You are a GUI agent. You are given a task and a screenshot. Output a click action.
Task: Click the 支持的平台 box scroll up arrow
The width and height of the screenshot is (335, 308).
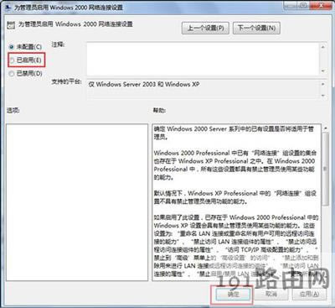(x=323, y=84)
